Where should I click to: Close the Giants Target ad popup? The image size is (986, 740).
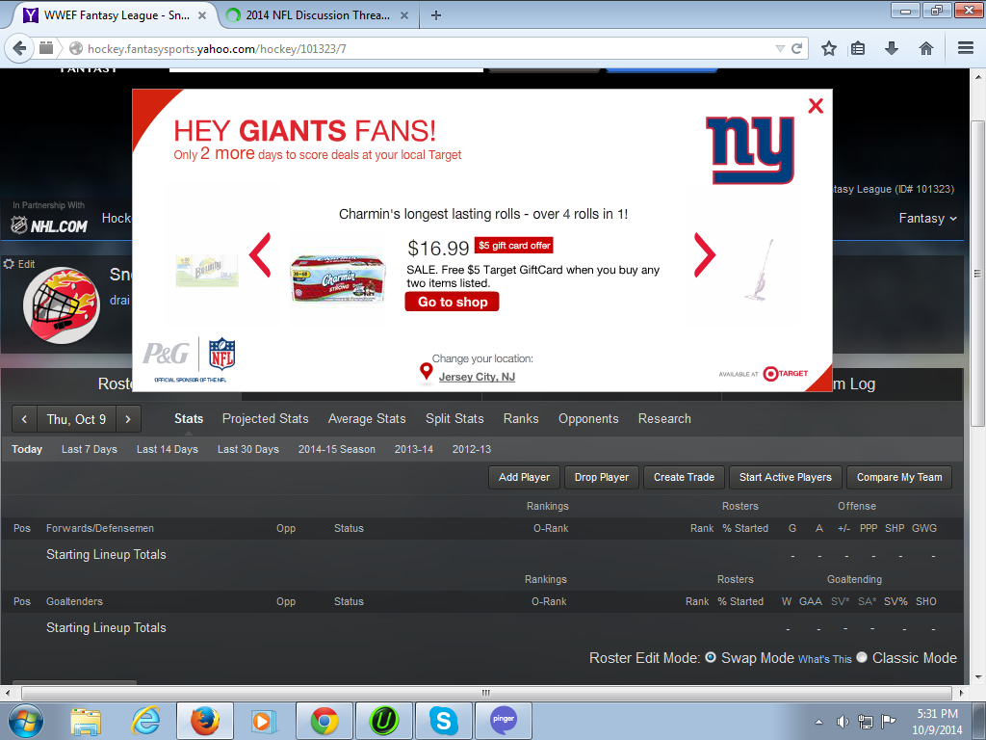(816, 106)
